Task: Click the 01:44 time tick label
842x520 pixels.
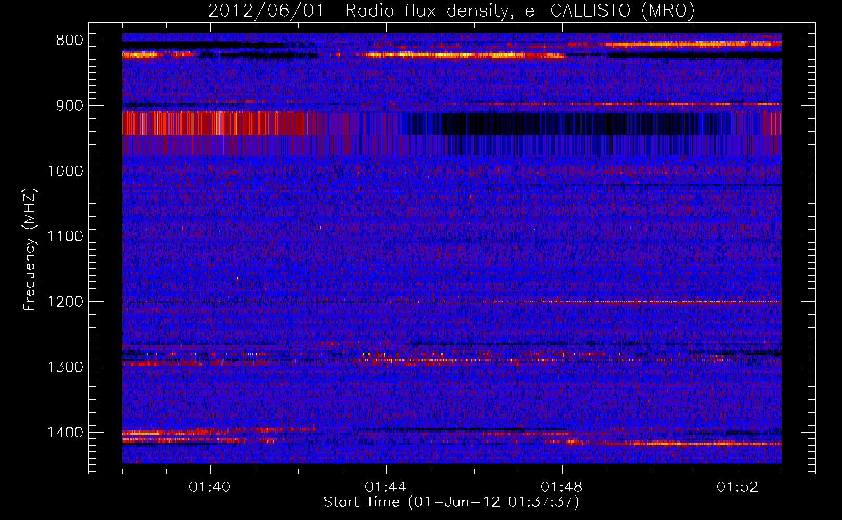Action: [x=386, y=487]
